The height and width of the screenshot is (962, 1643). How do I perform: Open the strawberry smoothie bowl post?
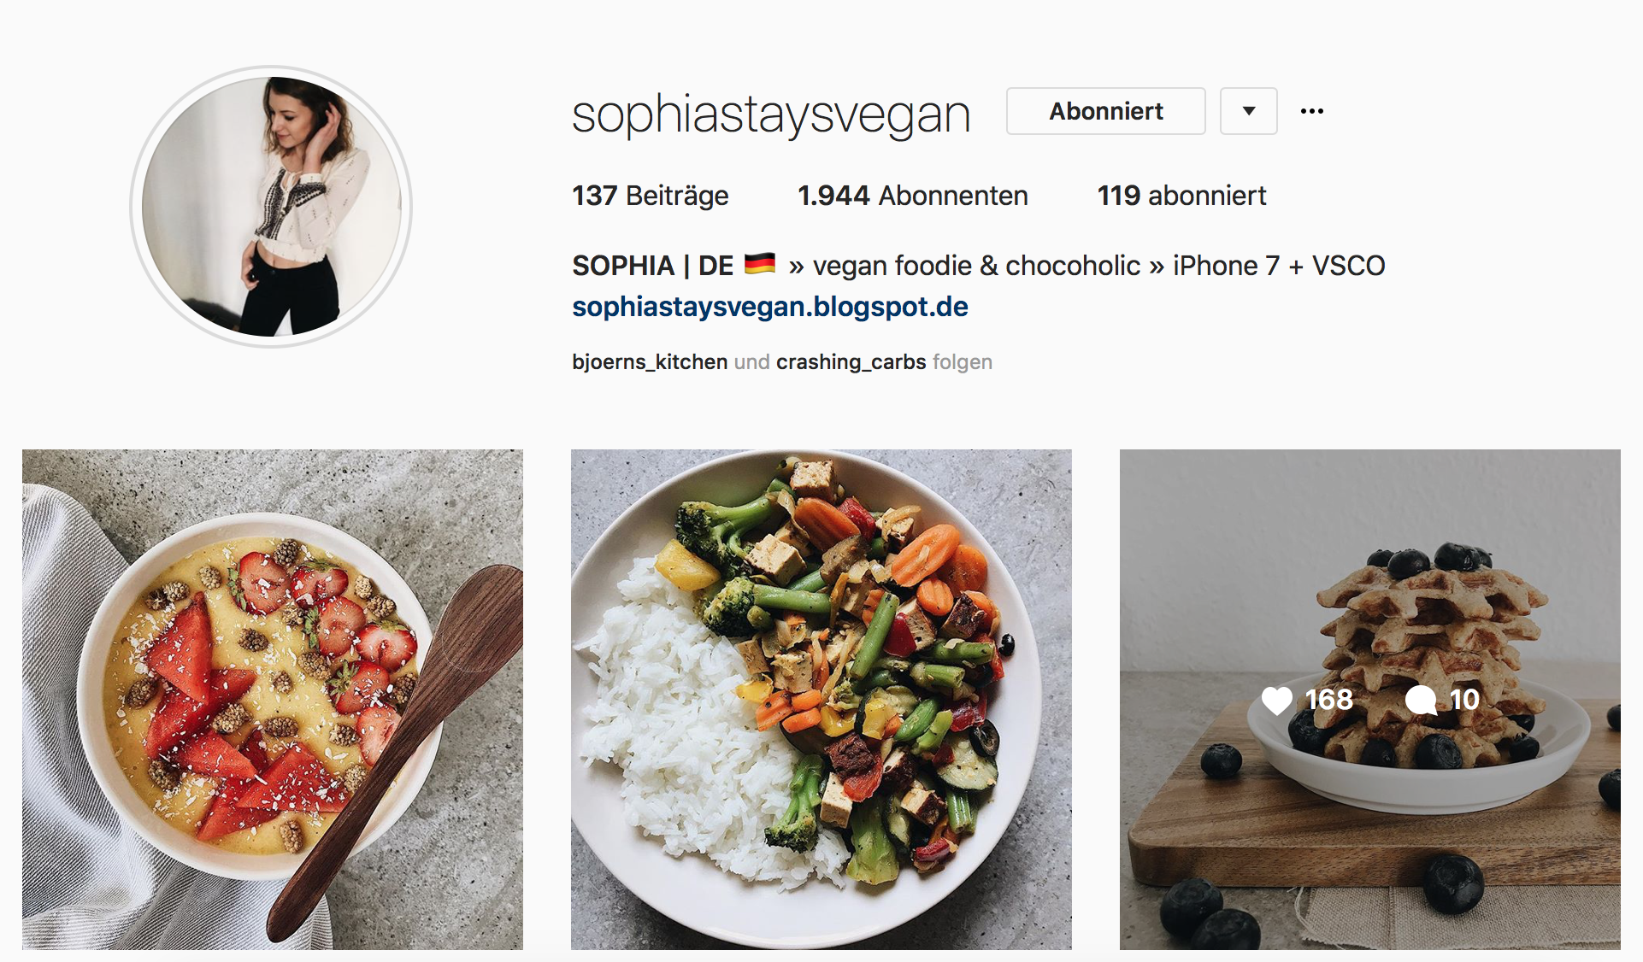coord(272,700)
